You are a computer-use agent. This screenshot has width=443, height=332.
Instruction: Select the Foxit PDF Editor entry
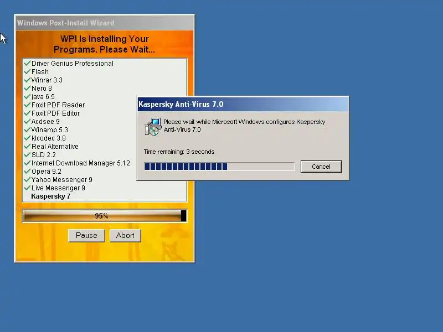pyautogui.click(x=55, y=113)
